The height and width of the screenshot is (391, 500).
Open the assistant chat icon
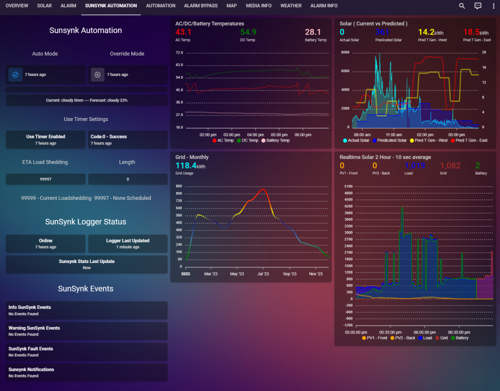(x=477, y=5)
